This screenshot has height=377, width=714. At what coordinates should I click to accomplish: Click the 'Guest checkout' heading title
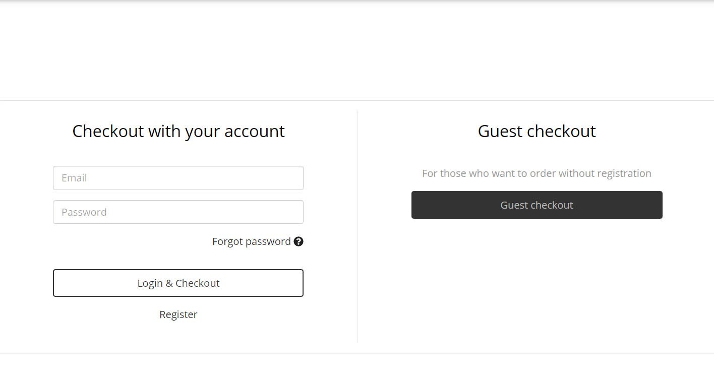537,131
